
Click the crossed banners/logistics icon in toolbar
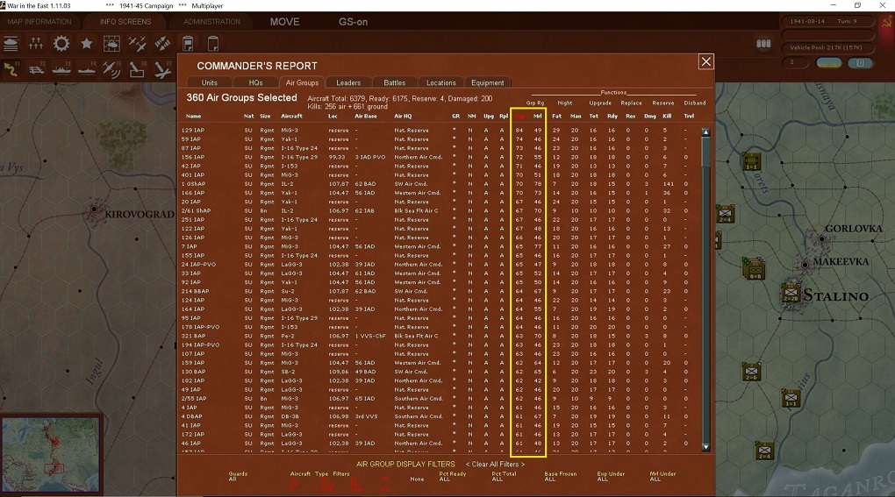pyautogui.click(x=162, y=43)
